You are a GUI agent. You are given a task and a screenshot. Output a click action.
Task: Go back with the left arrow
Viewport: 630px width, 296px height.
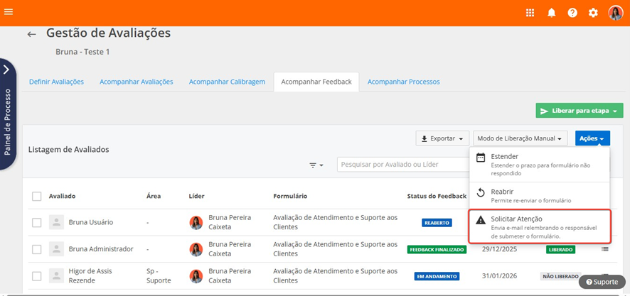[x=32, y=34]
